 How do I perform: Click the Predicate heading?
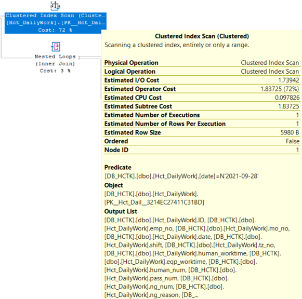pyautogui.click(x=117, y=167)
